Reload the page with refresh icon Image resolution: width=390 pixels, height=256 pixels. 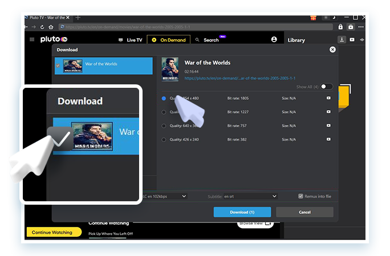(x=42, y=27)
